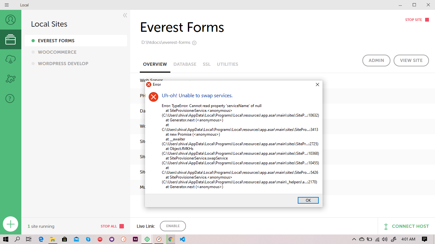
Task: Open Microsoft Store from taskbar
Action: [64, 239]
